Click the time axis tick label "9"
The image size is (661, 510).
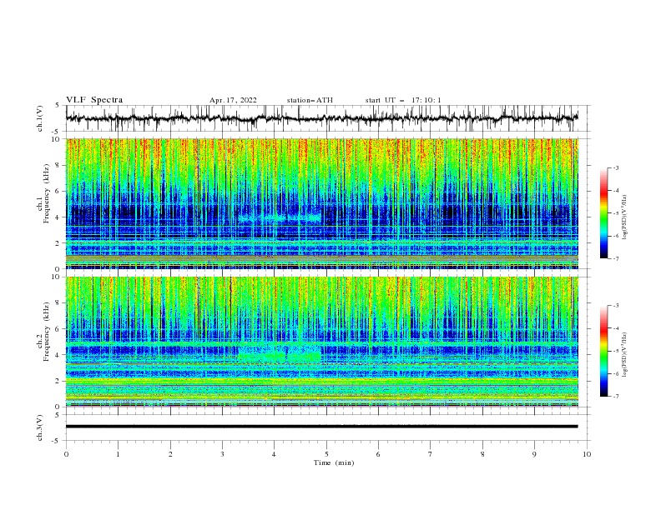[x=534, y=454]
